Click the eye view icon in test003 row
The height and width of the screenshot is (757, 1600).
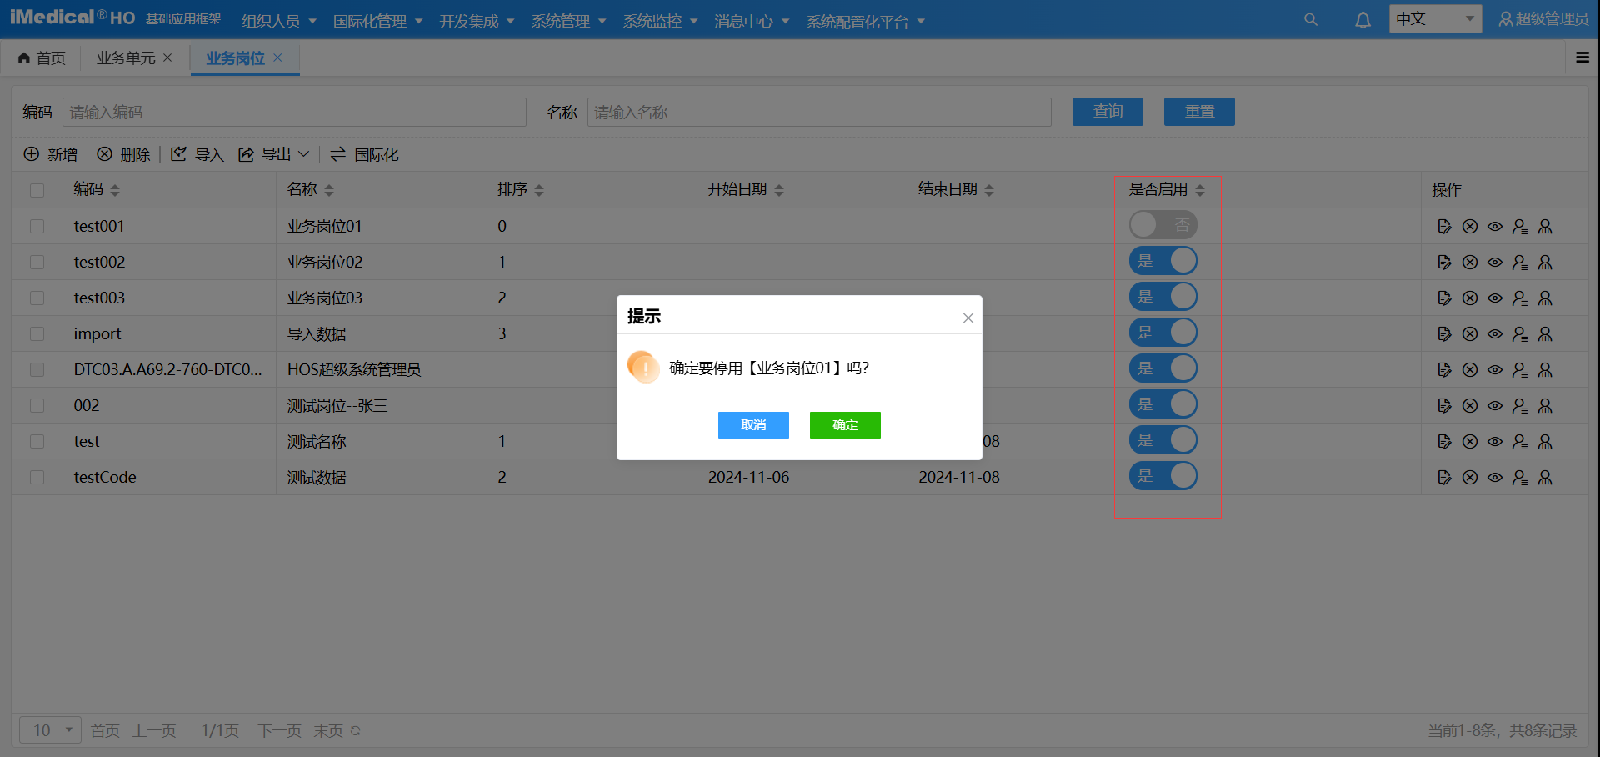coord(1495,298)
